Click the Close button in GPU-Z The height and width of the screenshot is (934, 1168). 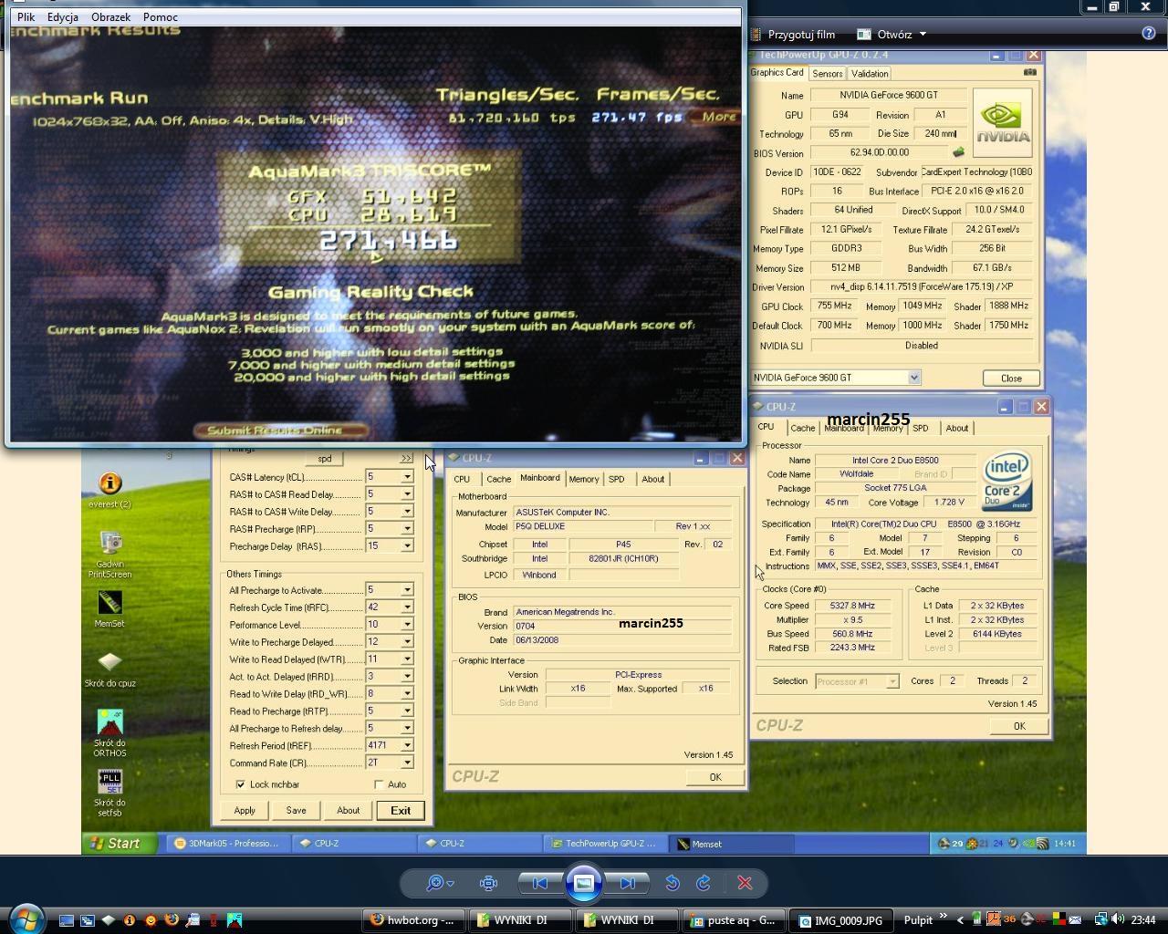pyautogui.click(x=1011, y=378)
